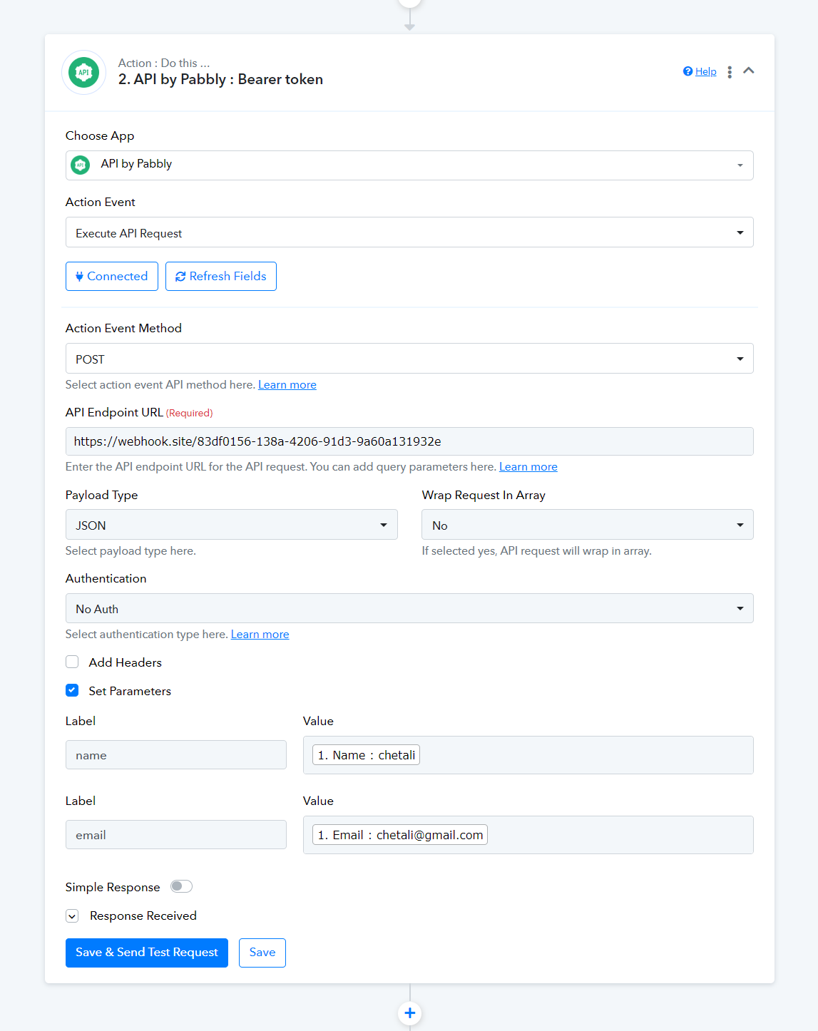Viewport: 818px width, 1031px height.
Task: Click the Save button
Action: [x=262, y=953]
